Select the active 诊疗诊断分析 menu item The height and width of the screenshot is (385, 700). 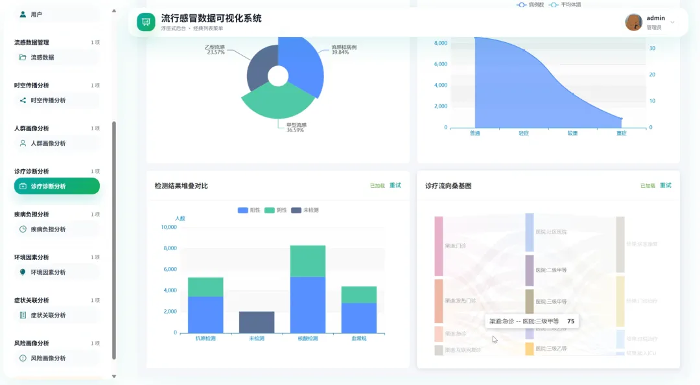click(56, 186)
